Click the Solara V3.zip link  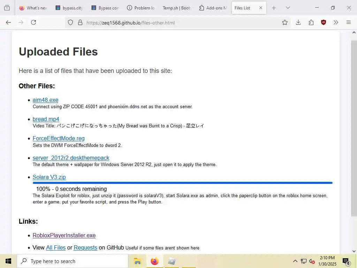pyautogui.click(x=49, y=177)
